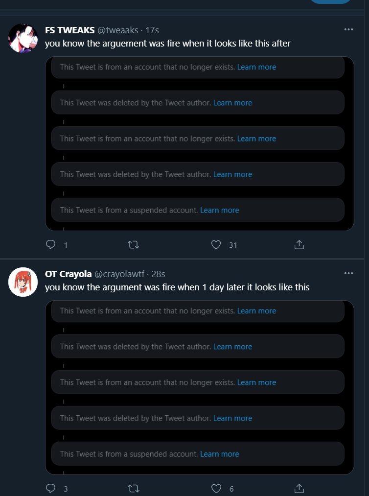Open @tweaaks handle link

point(117,30)
